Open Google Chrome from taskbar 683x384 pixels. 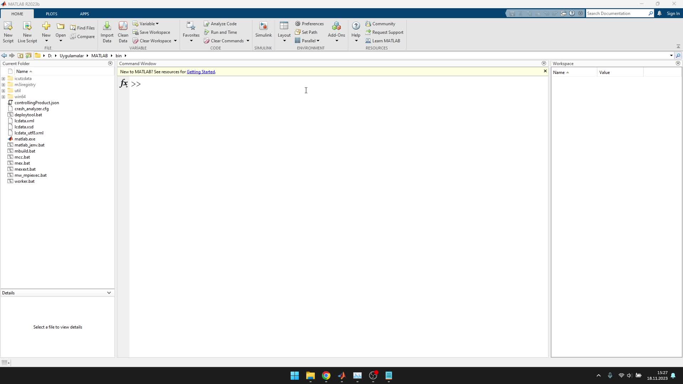coord(326,375)
